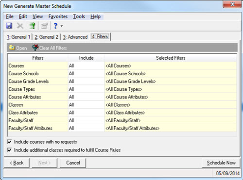The image size is (243, 180).
Task: Click the <All Faculty/Staff Attributes> cell
Action: (171, 128)
